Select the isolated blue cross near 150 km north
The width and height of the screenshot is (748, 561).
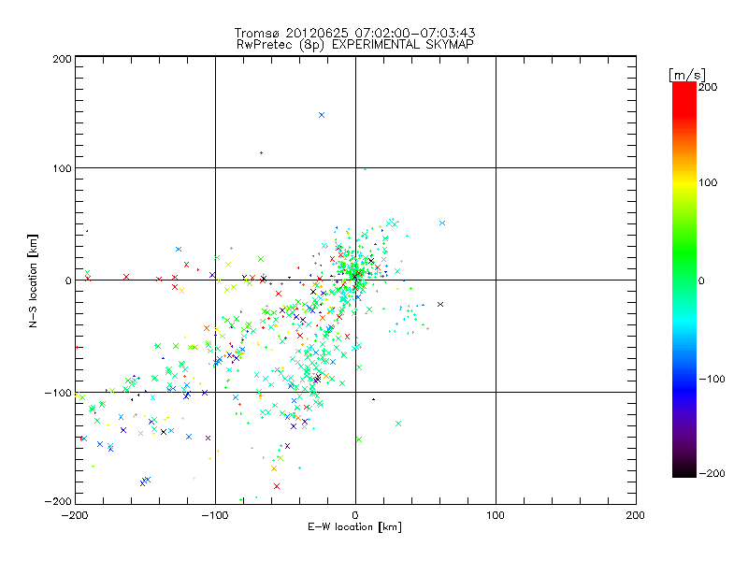tap(322, 115)
